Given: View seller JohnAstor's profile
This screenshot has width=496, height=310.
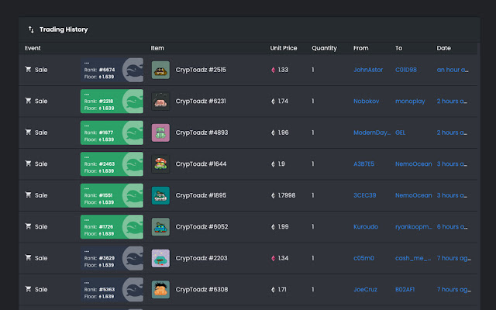Looking at the screenshot, I should point(368,70).
